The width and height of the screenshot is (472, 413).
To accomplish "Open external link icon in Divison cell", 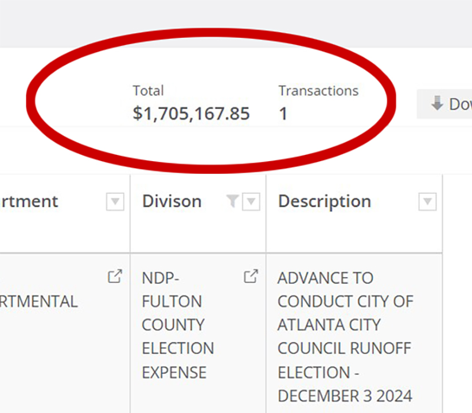I will pos(251,276).
